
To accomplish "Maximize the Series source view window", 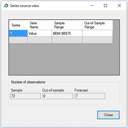I will click(106, 5).
